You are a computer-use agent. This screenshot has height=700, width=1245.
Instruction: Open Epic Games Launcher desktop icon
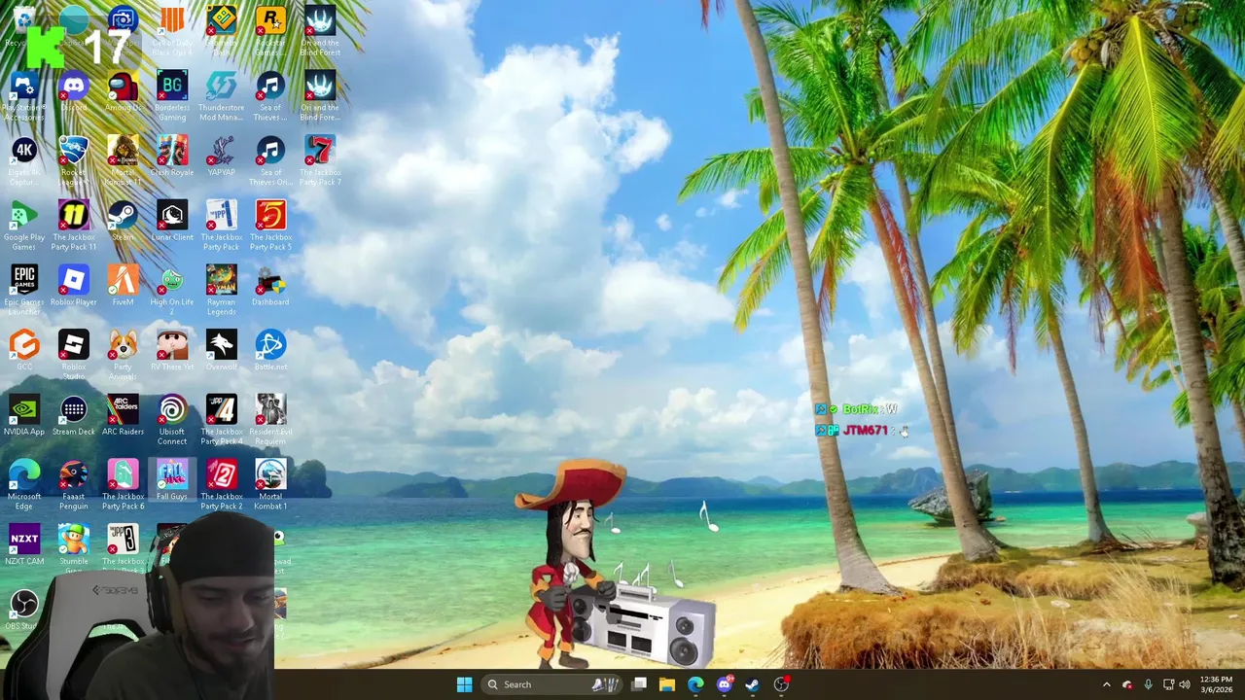pos(24,290)
